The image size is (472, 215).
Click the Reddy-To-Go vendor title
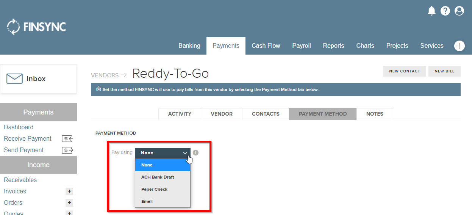(170, 74)
